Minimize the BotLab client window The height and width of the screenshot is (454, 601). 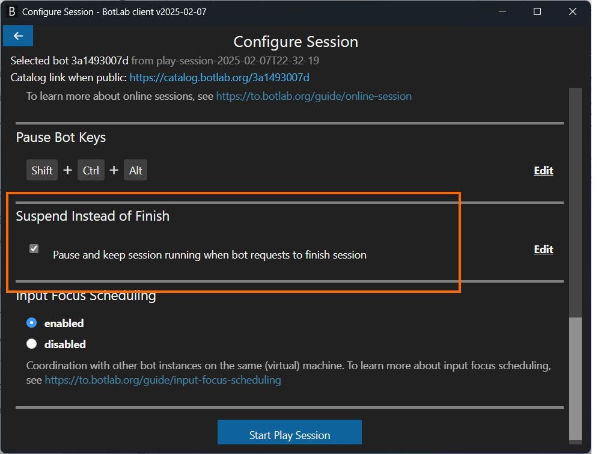pyautogui.click(x=502, y=11)
